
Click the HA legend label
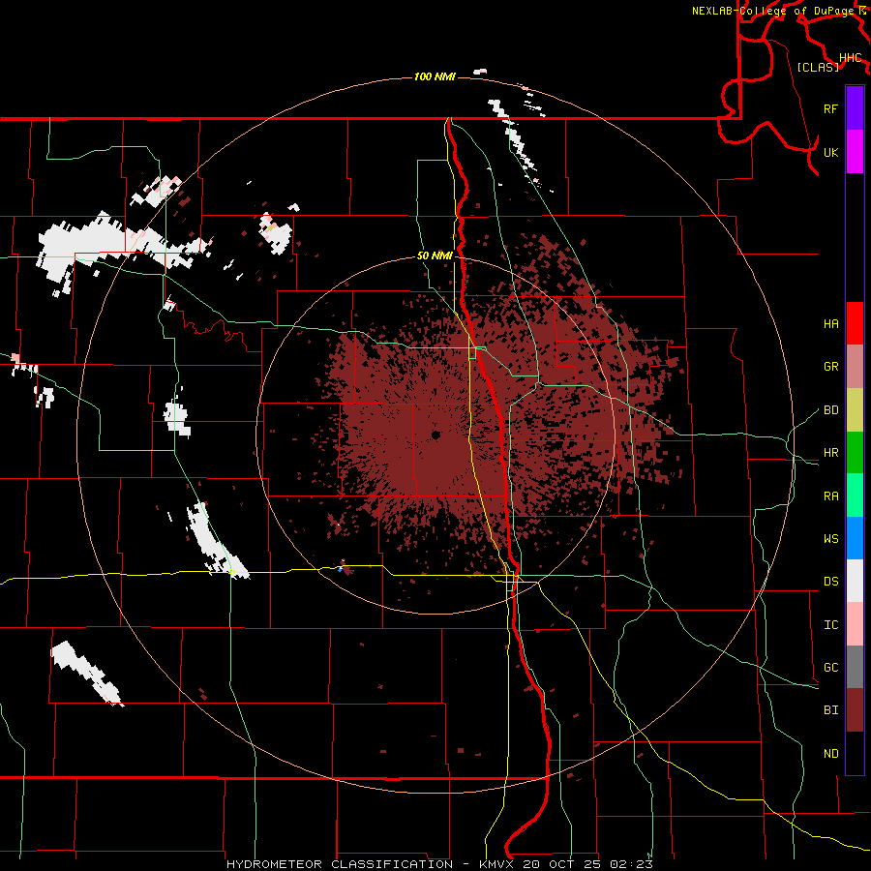(x=830, y=324)
